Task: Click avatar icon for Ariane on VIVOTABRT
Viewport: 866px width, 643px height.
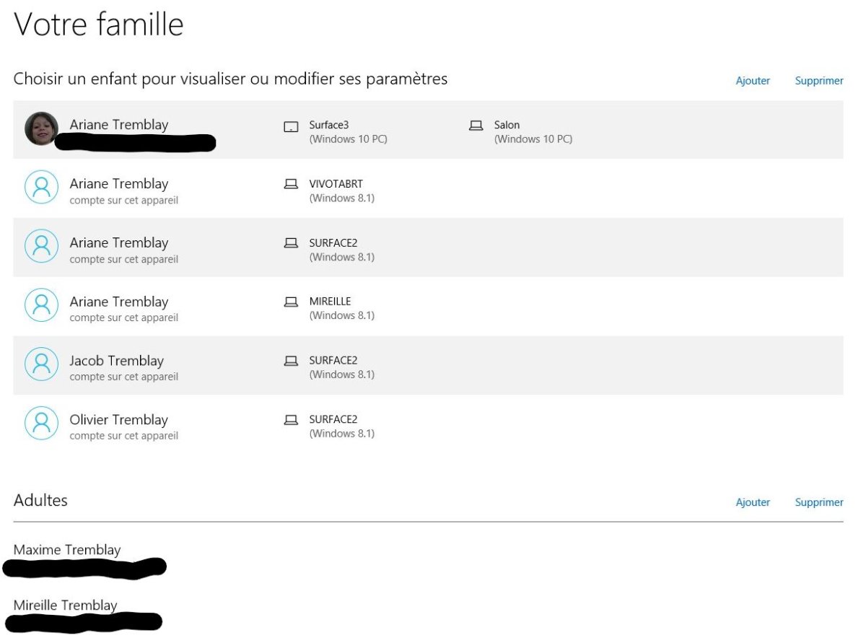Action: (41, 188)
